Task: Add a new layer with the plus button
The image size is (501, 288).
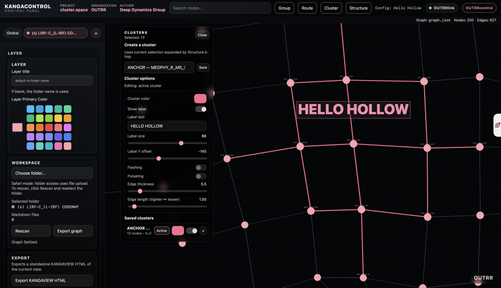Action: pyautogui.click(x=96, y=33)
